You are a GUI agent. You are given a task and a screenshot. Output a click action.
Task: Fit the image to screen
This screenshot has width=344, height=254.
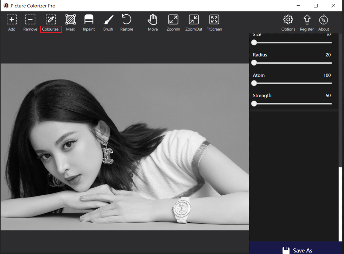pos(214,23)
